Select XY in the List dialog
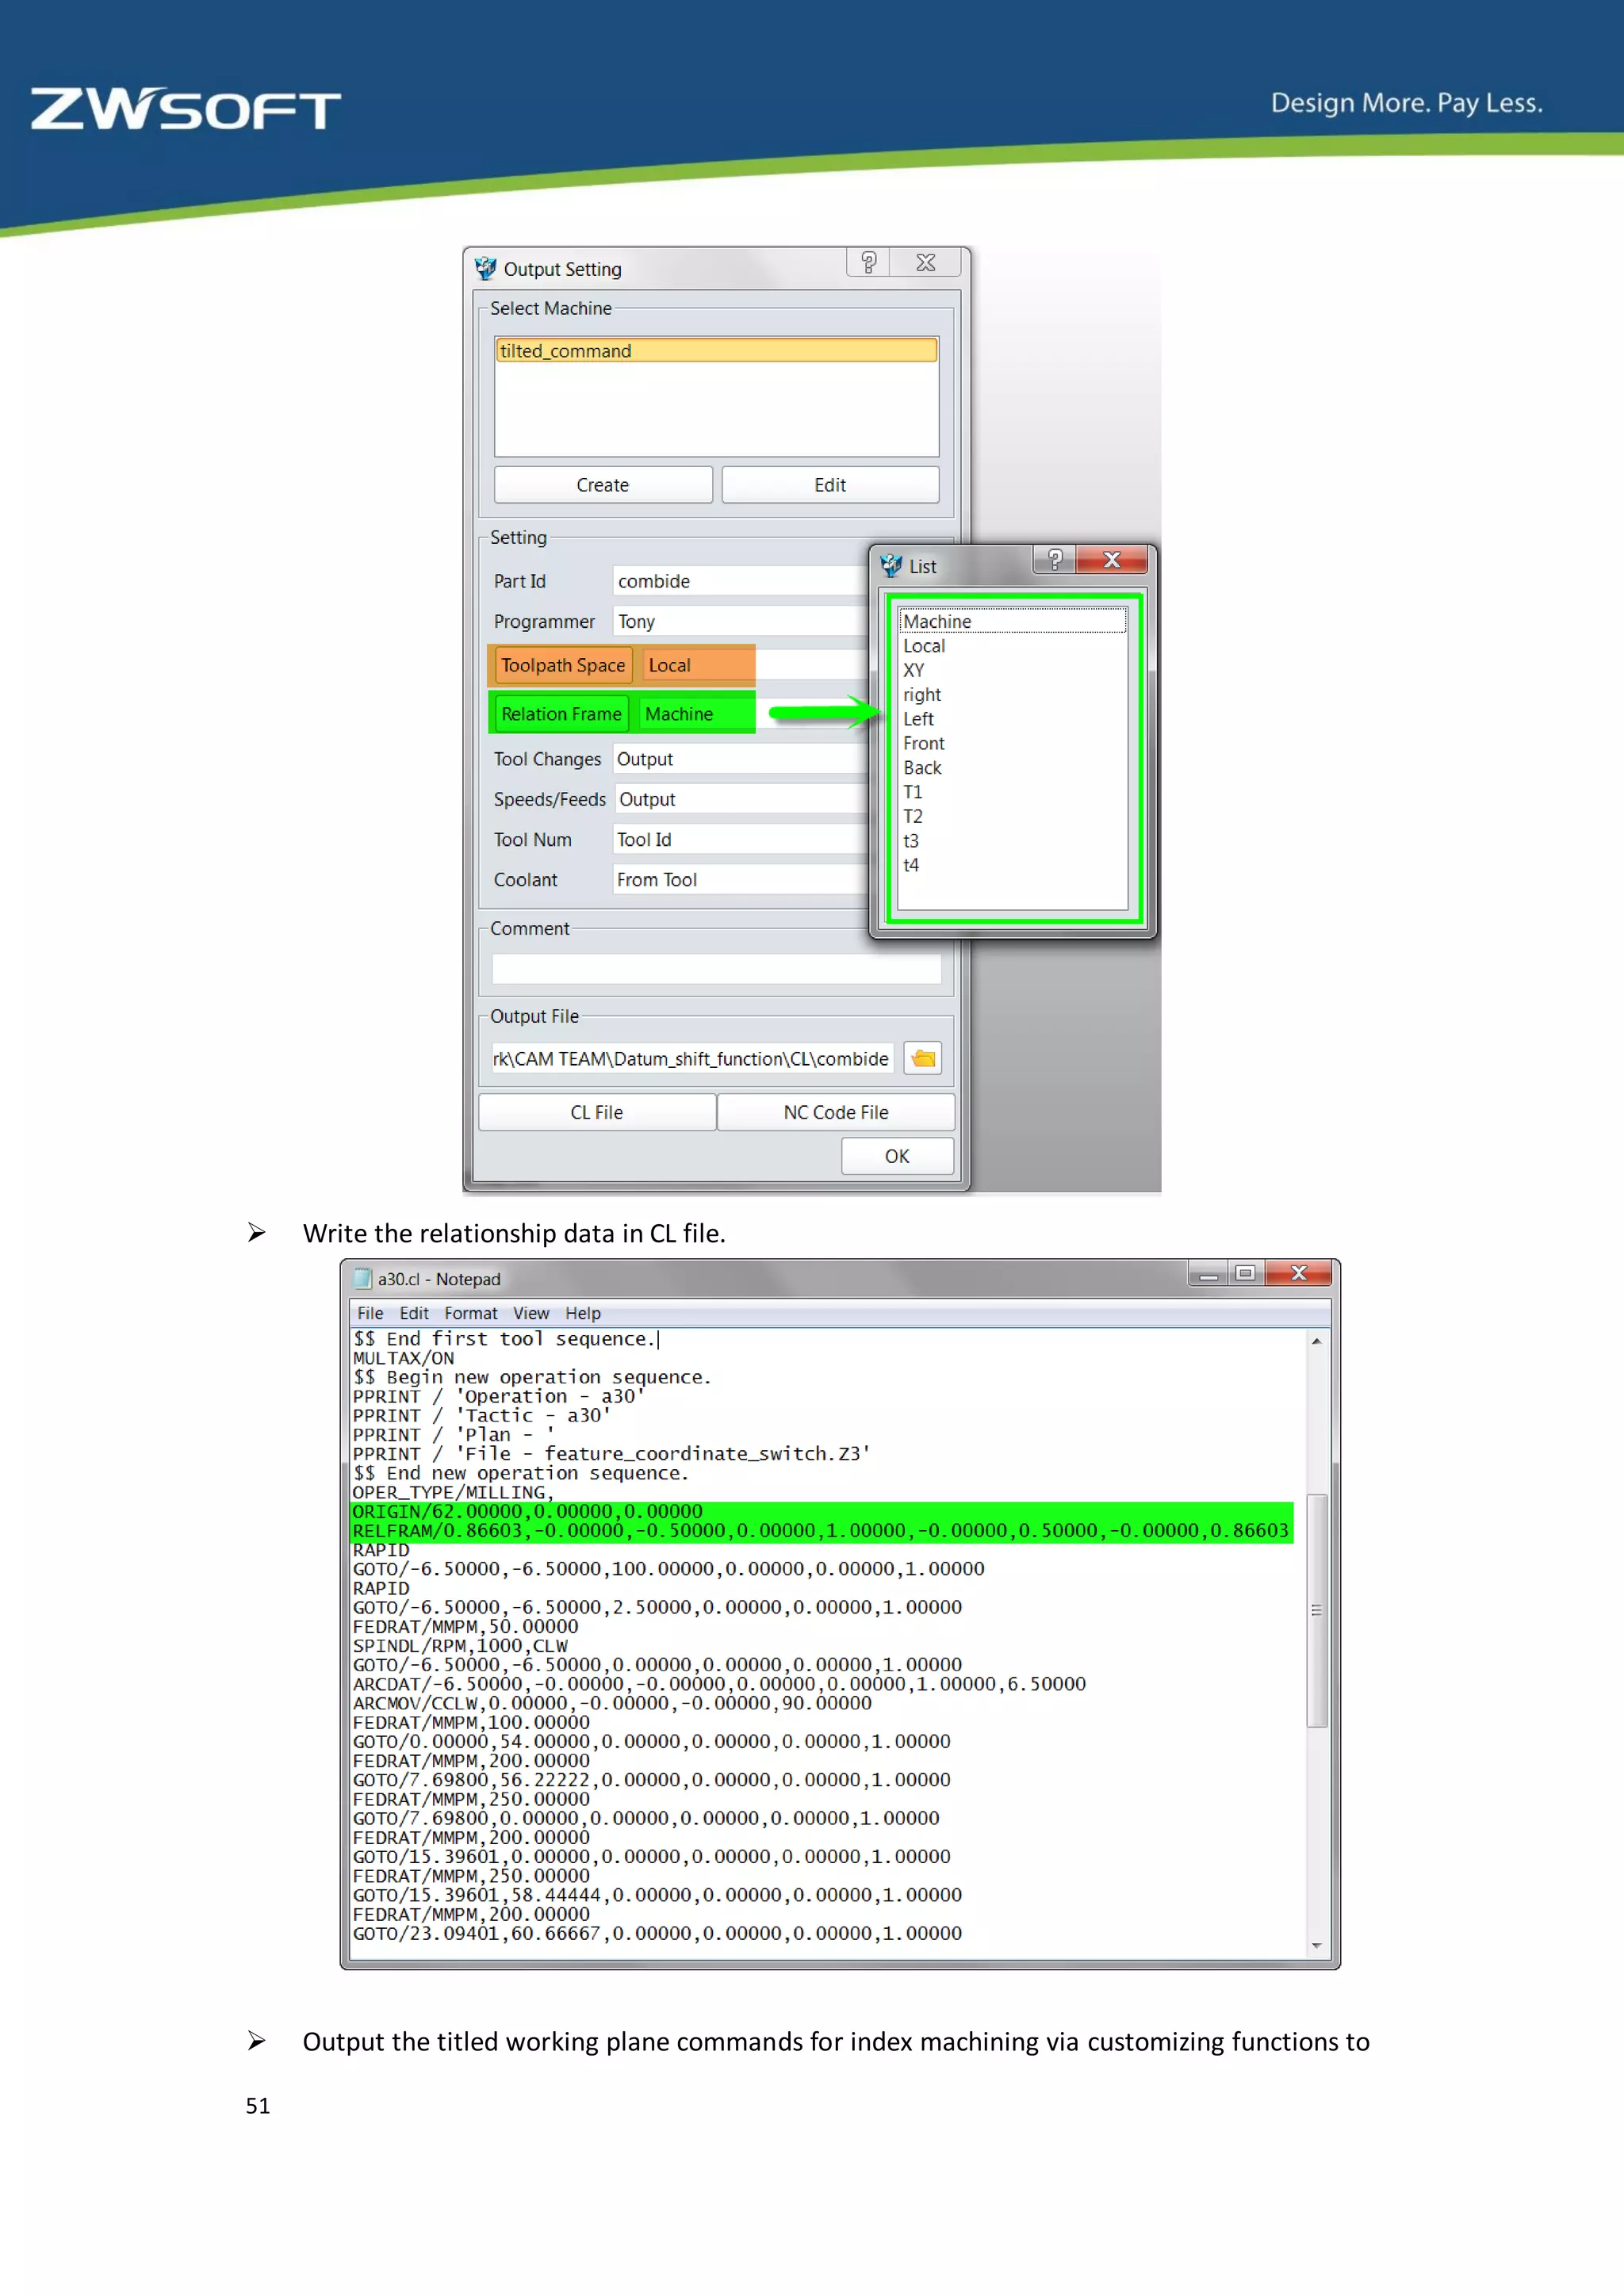The image size is (1624, 2296). coord(1012,670)
